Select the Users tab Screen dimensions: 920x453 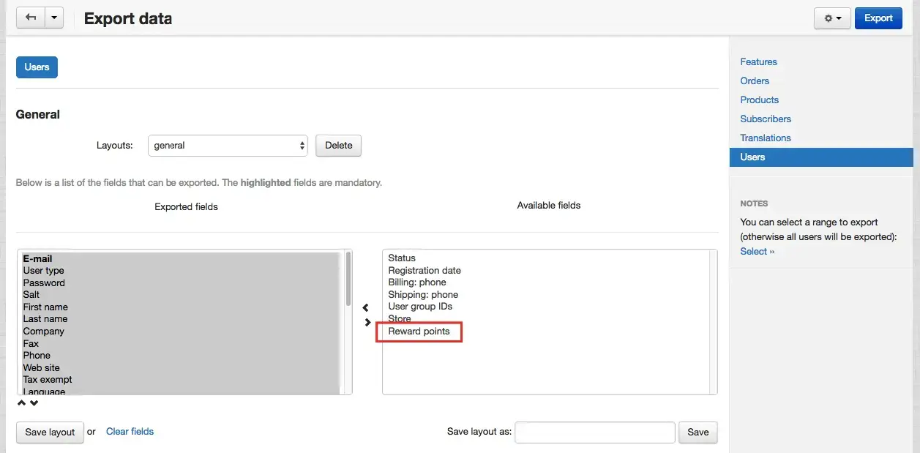[x=37, y=67]
